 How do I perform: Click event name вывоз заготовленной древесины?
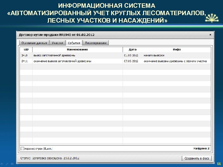click(x=55, y=55)
